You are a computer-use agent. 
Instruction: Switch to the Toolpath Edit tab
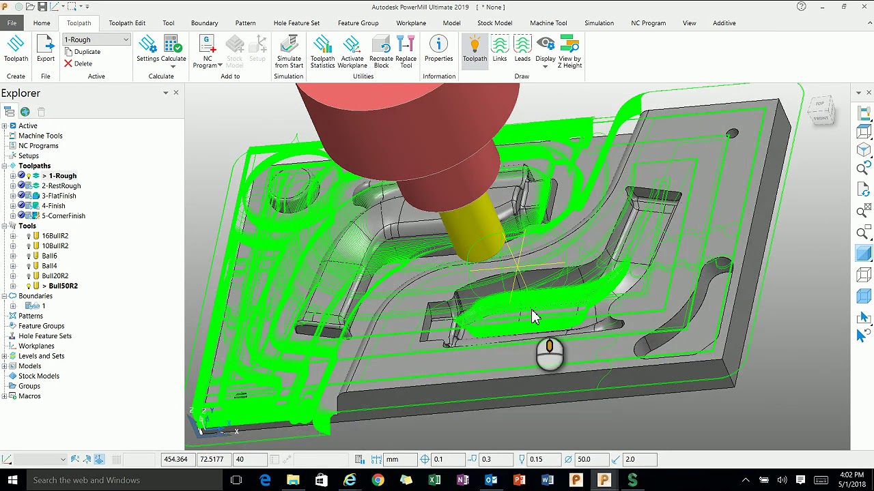(x=126, y=23)
